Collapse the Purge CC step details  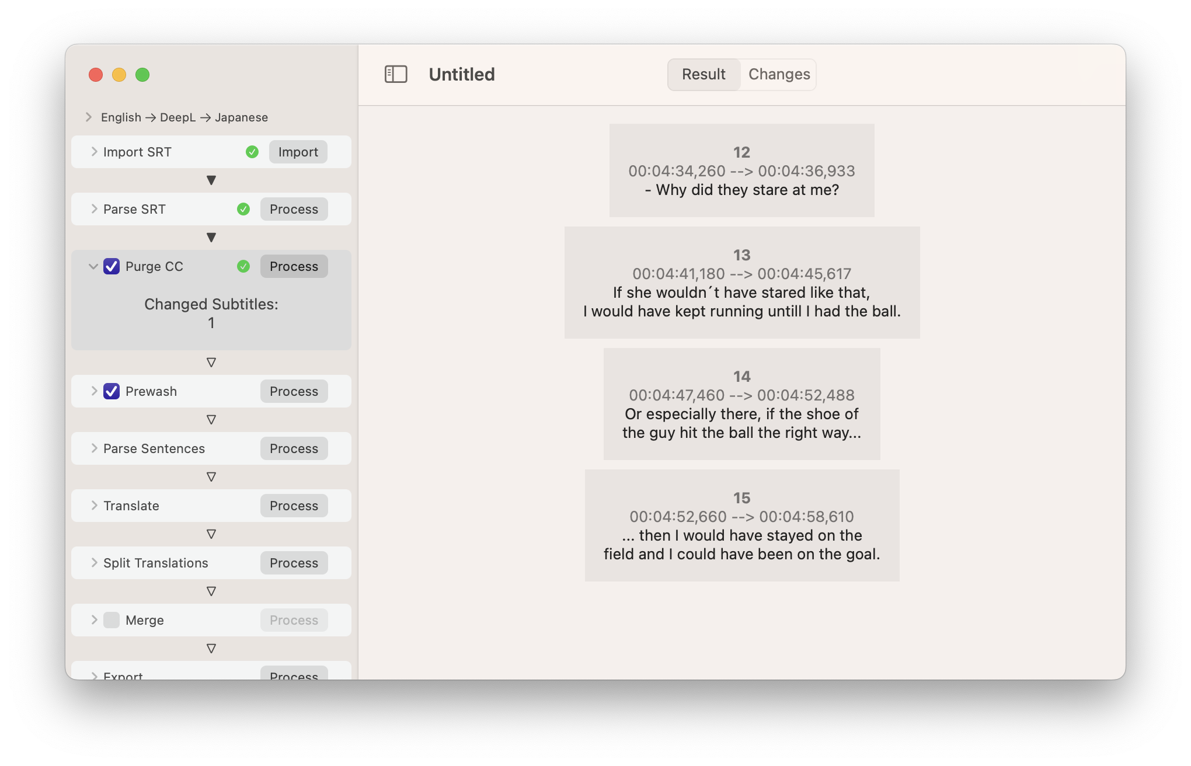click(x=93, y=266)
